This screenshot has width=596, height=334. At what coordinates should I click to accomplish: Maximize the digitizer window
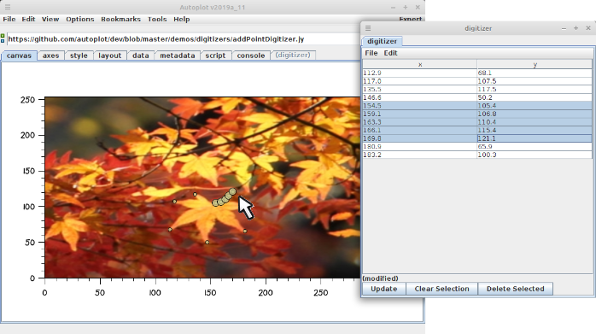[x=576, y=28]
